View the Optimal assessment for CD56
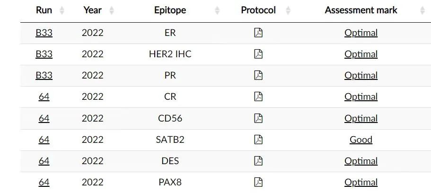Image resolution: width=431 pixels, height=193 pixels. tap(361, 118)
